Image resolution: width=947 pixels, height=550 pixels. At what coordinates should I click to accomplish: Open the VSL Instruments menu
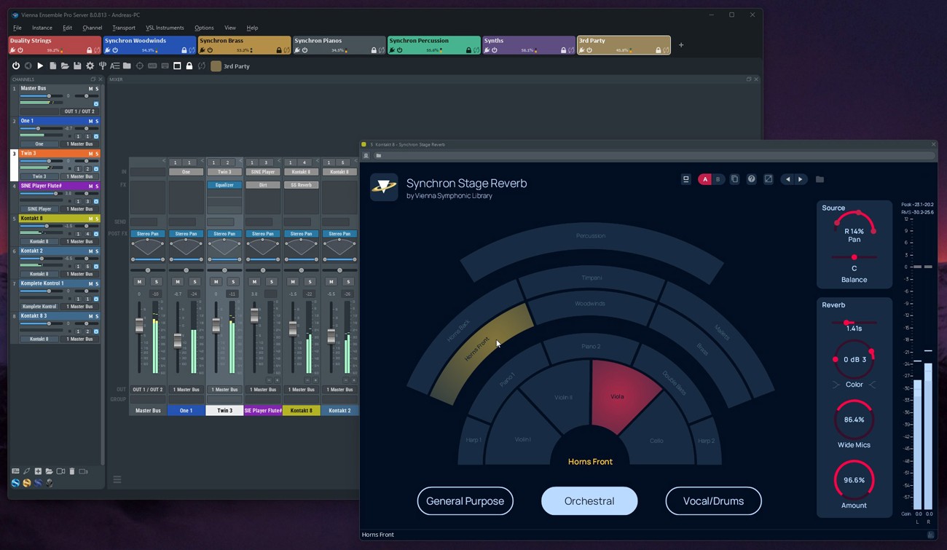(x=165, y=28)
